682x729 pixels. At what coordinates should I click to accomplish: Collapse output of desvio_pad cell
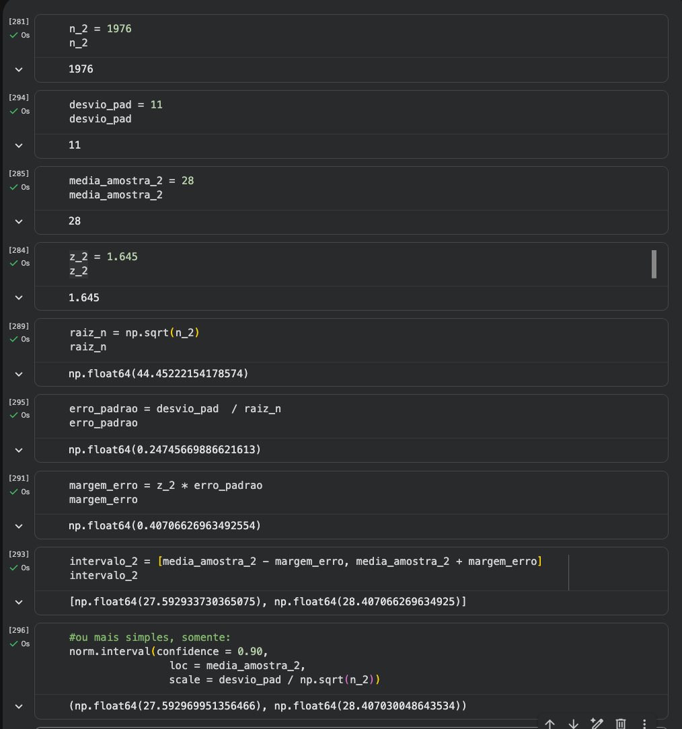pyautogui.click(x=18, y=145)
